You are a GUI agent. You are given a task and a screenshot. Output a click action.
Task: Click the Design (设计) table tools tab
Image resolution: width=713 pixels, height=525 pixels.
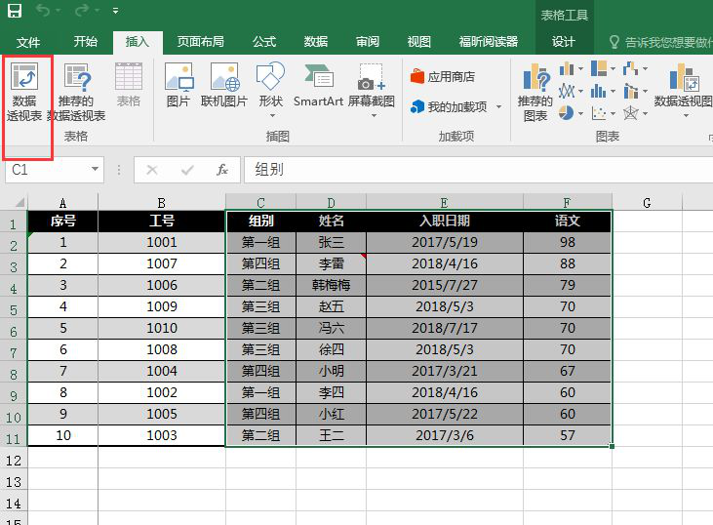tap(563, 42)
